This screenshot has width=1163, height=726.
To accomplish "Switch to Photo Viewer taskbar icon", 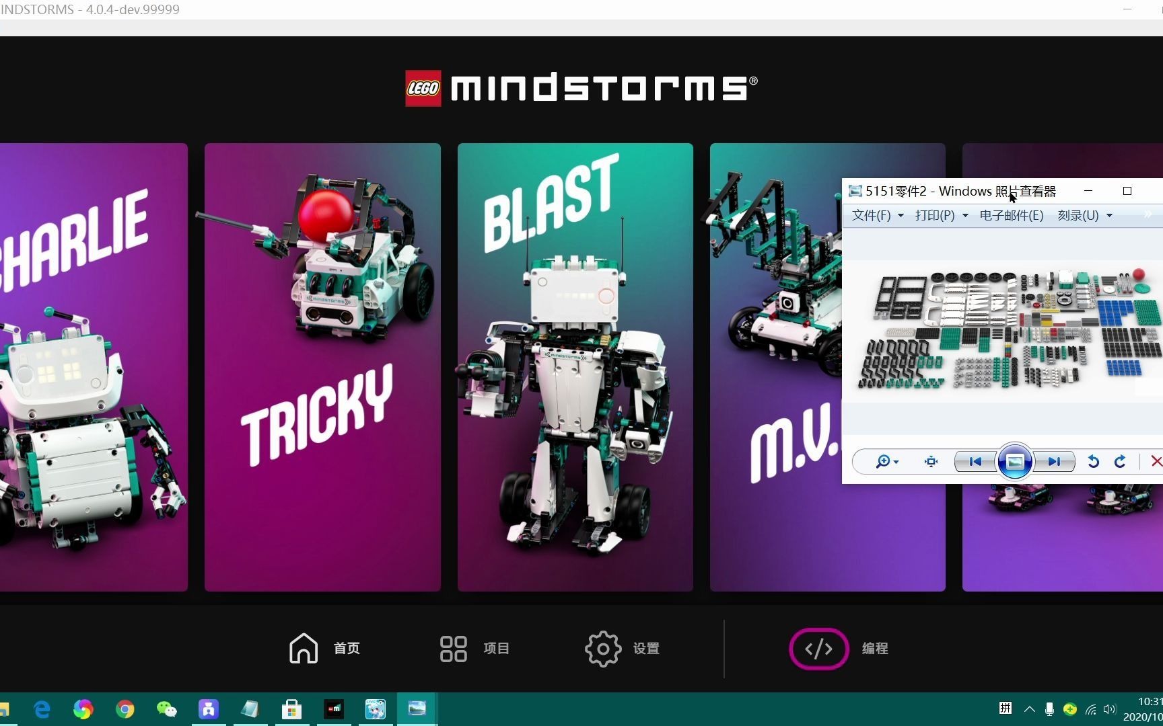I will click(417, 709).
